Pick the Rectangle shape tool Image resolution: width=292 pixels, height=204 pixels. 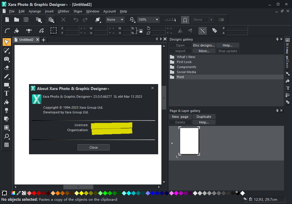pos(7,85)
